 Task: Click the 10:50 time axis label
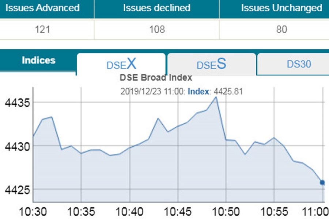tap(226, 211)
